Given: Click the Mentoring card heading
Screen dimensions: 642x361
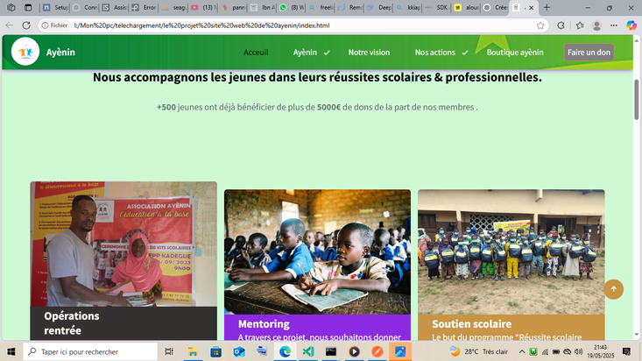Looking at the screenshot, I should (264, 324).
